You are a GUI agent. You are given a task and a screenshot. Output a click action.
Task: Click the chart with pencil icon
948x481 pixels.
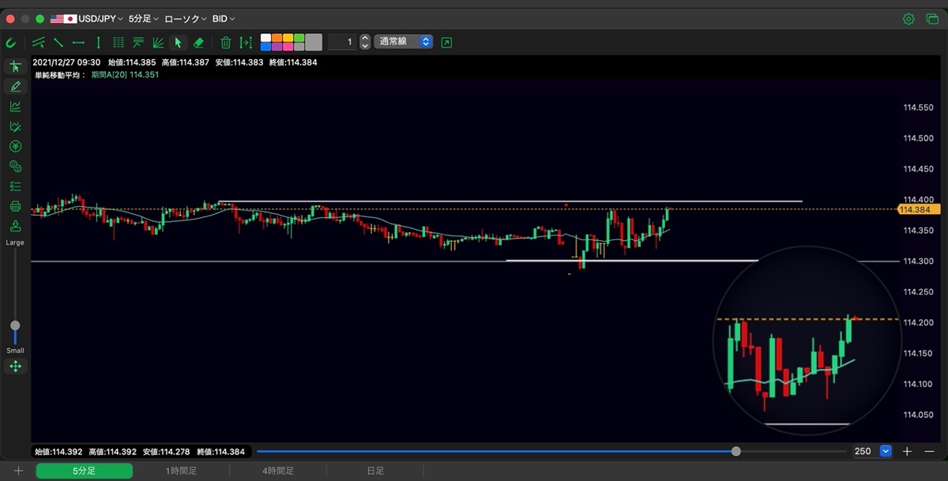(x=15, y=126)
